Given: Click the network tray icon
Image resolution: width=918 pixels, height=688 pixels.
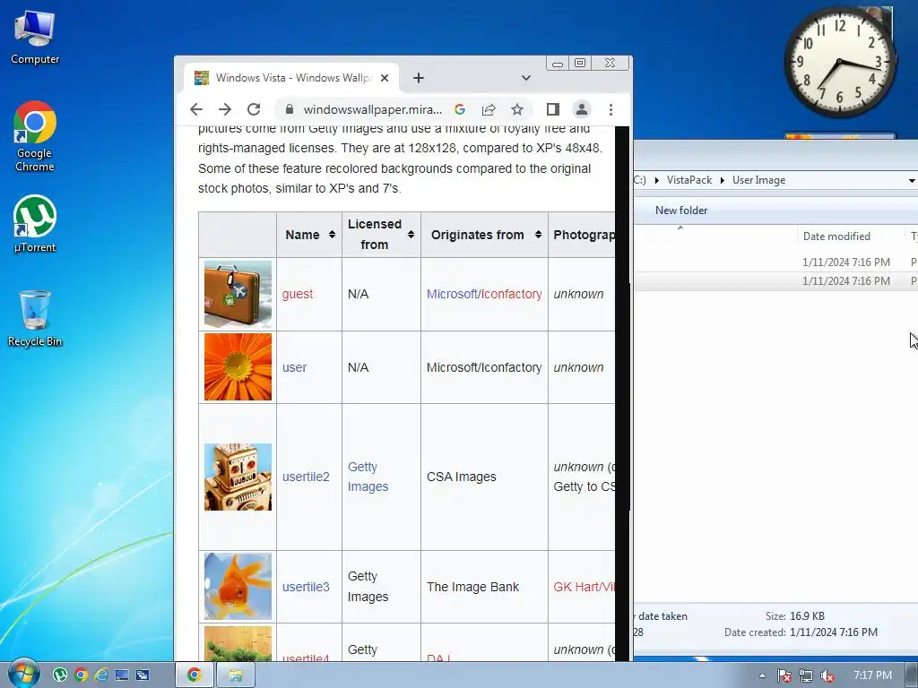Looking at the screenshot, I should click(806, 675).
